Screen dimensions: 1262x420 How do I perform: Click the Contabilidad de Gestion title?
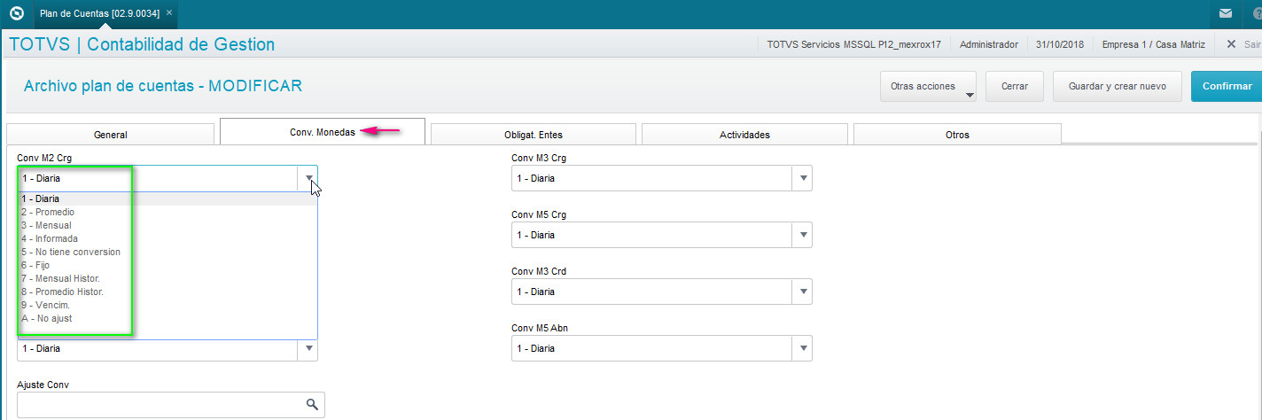coord(181,44)
